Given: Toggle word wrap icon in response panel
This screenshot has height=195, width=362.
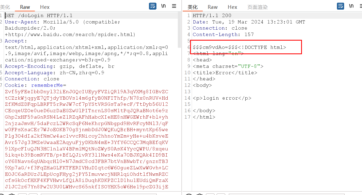Looking at the screenshot, I should (341, 6).
